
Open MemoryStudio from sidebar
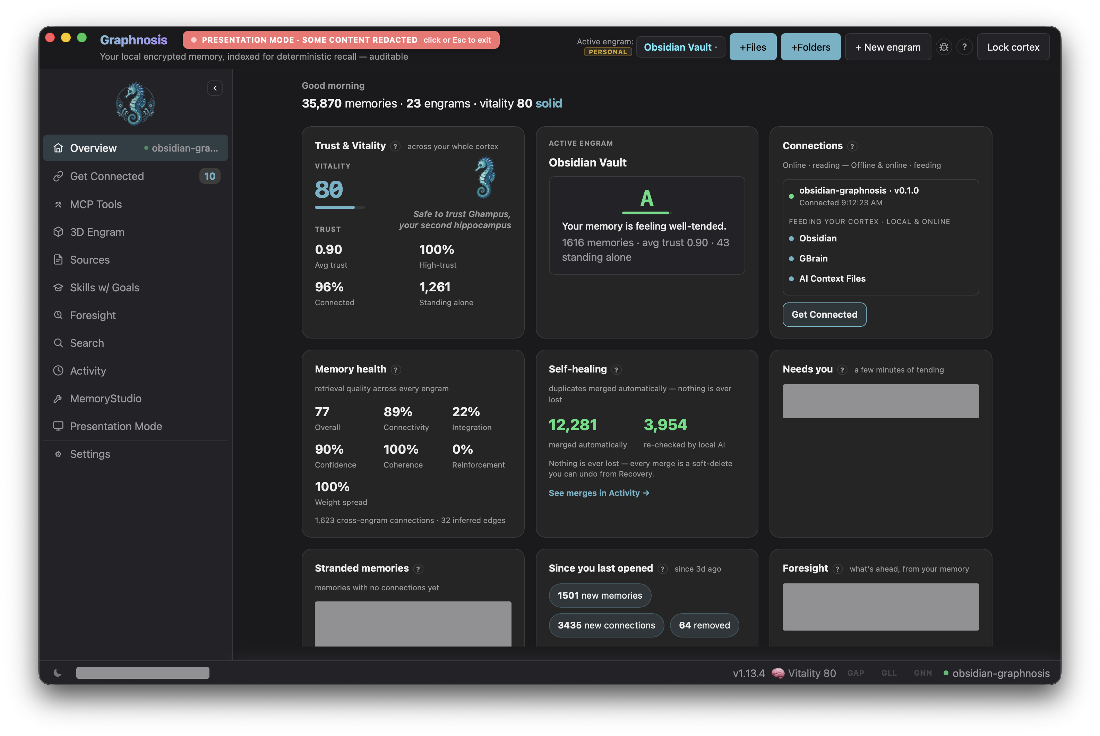(x=135, y=398)
